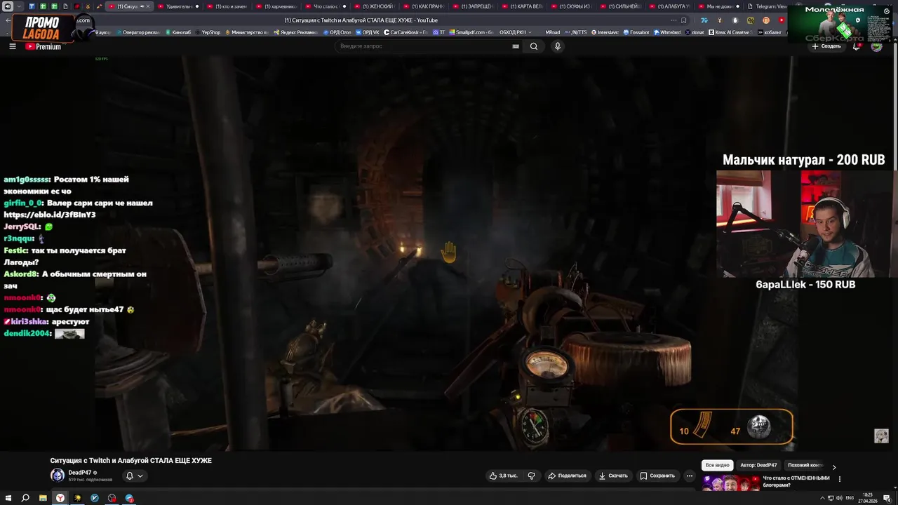This screenshot has width=898, height=505.
Task: Click the percent discount extension icon
Action: [x=751, y=20]
